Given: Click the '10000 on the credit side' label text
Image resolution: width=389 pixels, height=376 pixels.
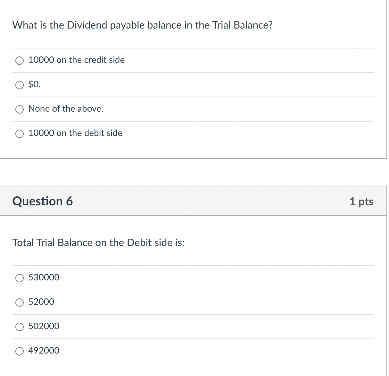Looking at the screenshot, I should [x=76, y=60].
